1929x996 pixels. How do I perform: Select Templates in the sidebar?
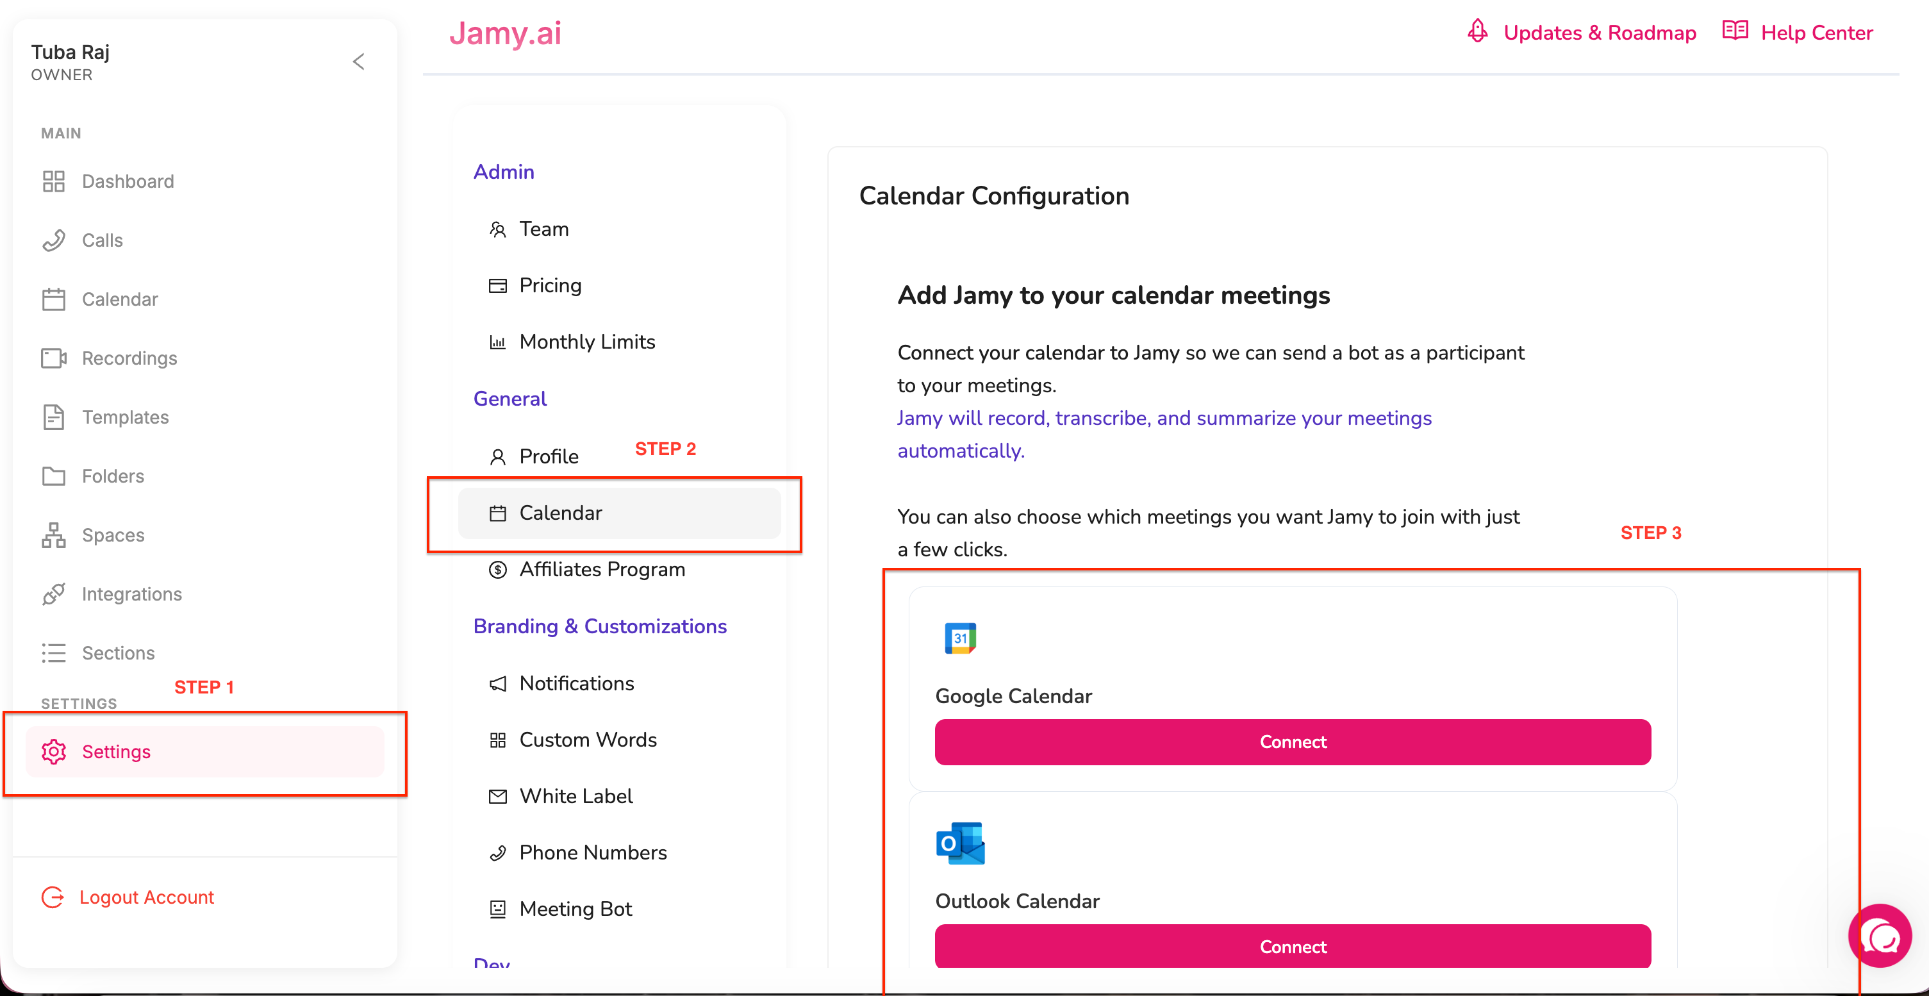[x=125, y=417]
